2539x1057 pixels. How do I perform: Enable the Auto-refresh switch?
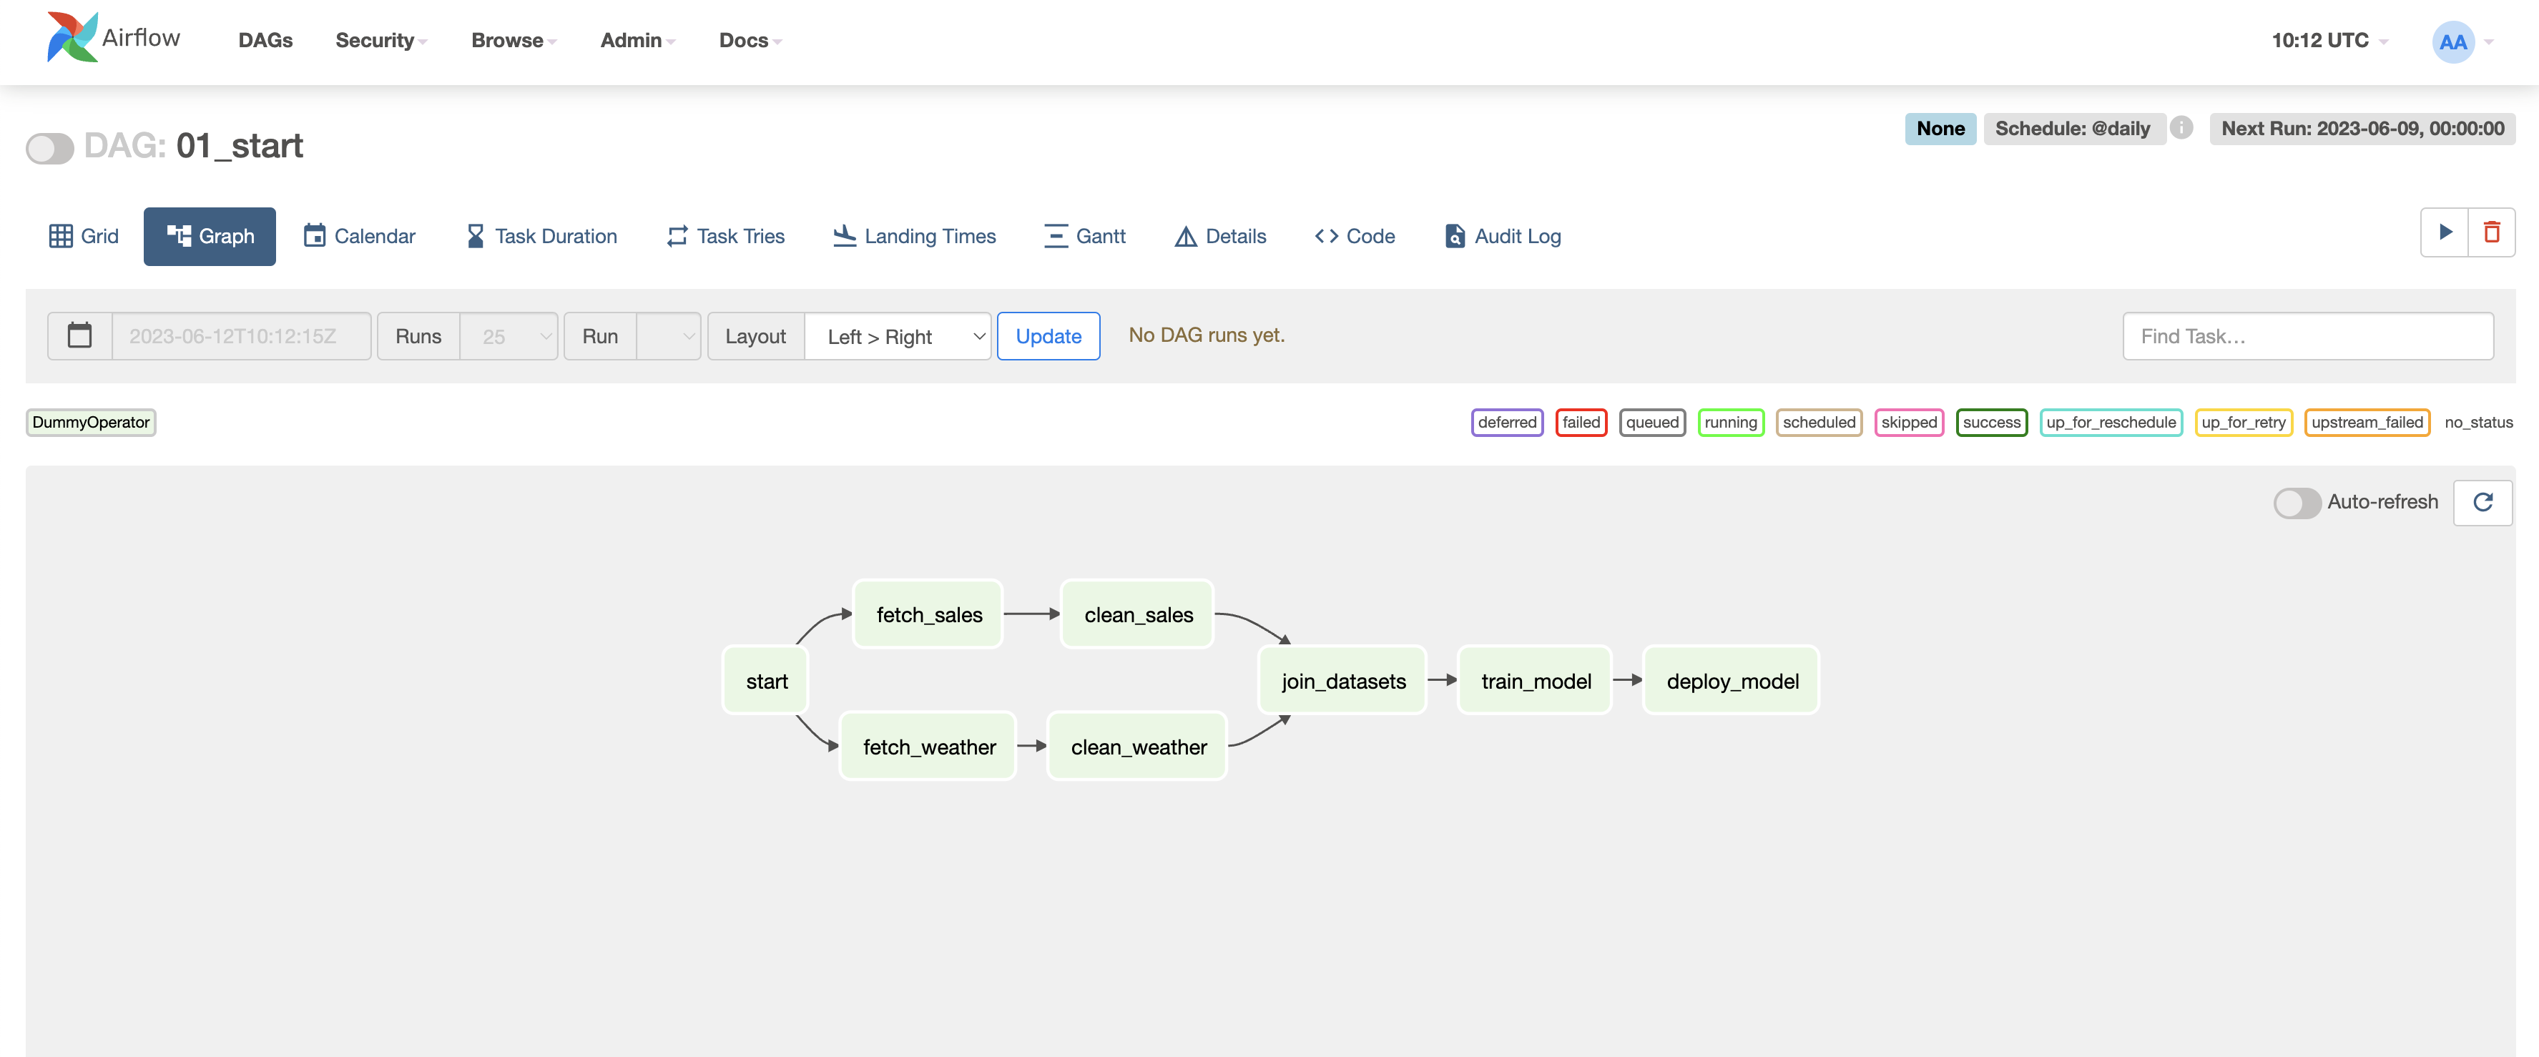(2297, 503)
